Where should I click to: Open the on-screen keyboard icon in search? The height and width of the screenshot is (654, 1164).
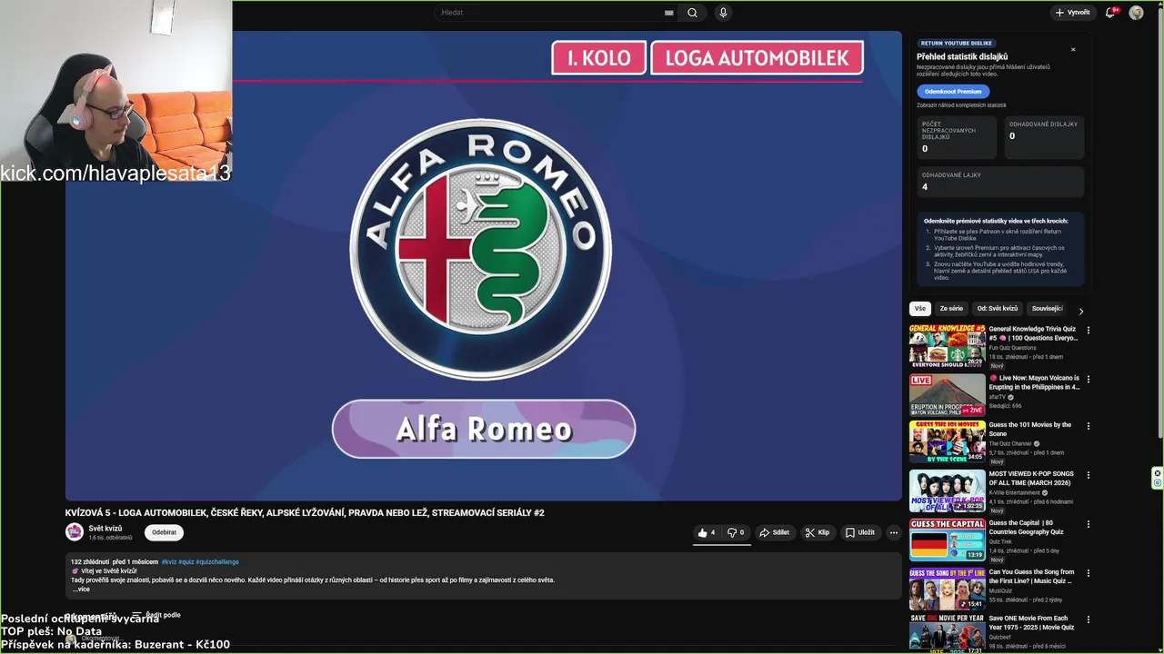669,13
